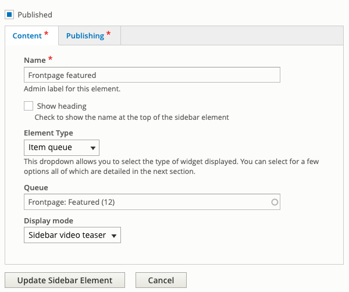Focus the Name field containing Frontpage featured
Viewport: 349px width, 292px height.
click(152, 75)
